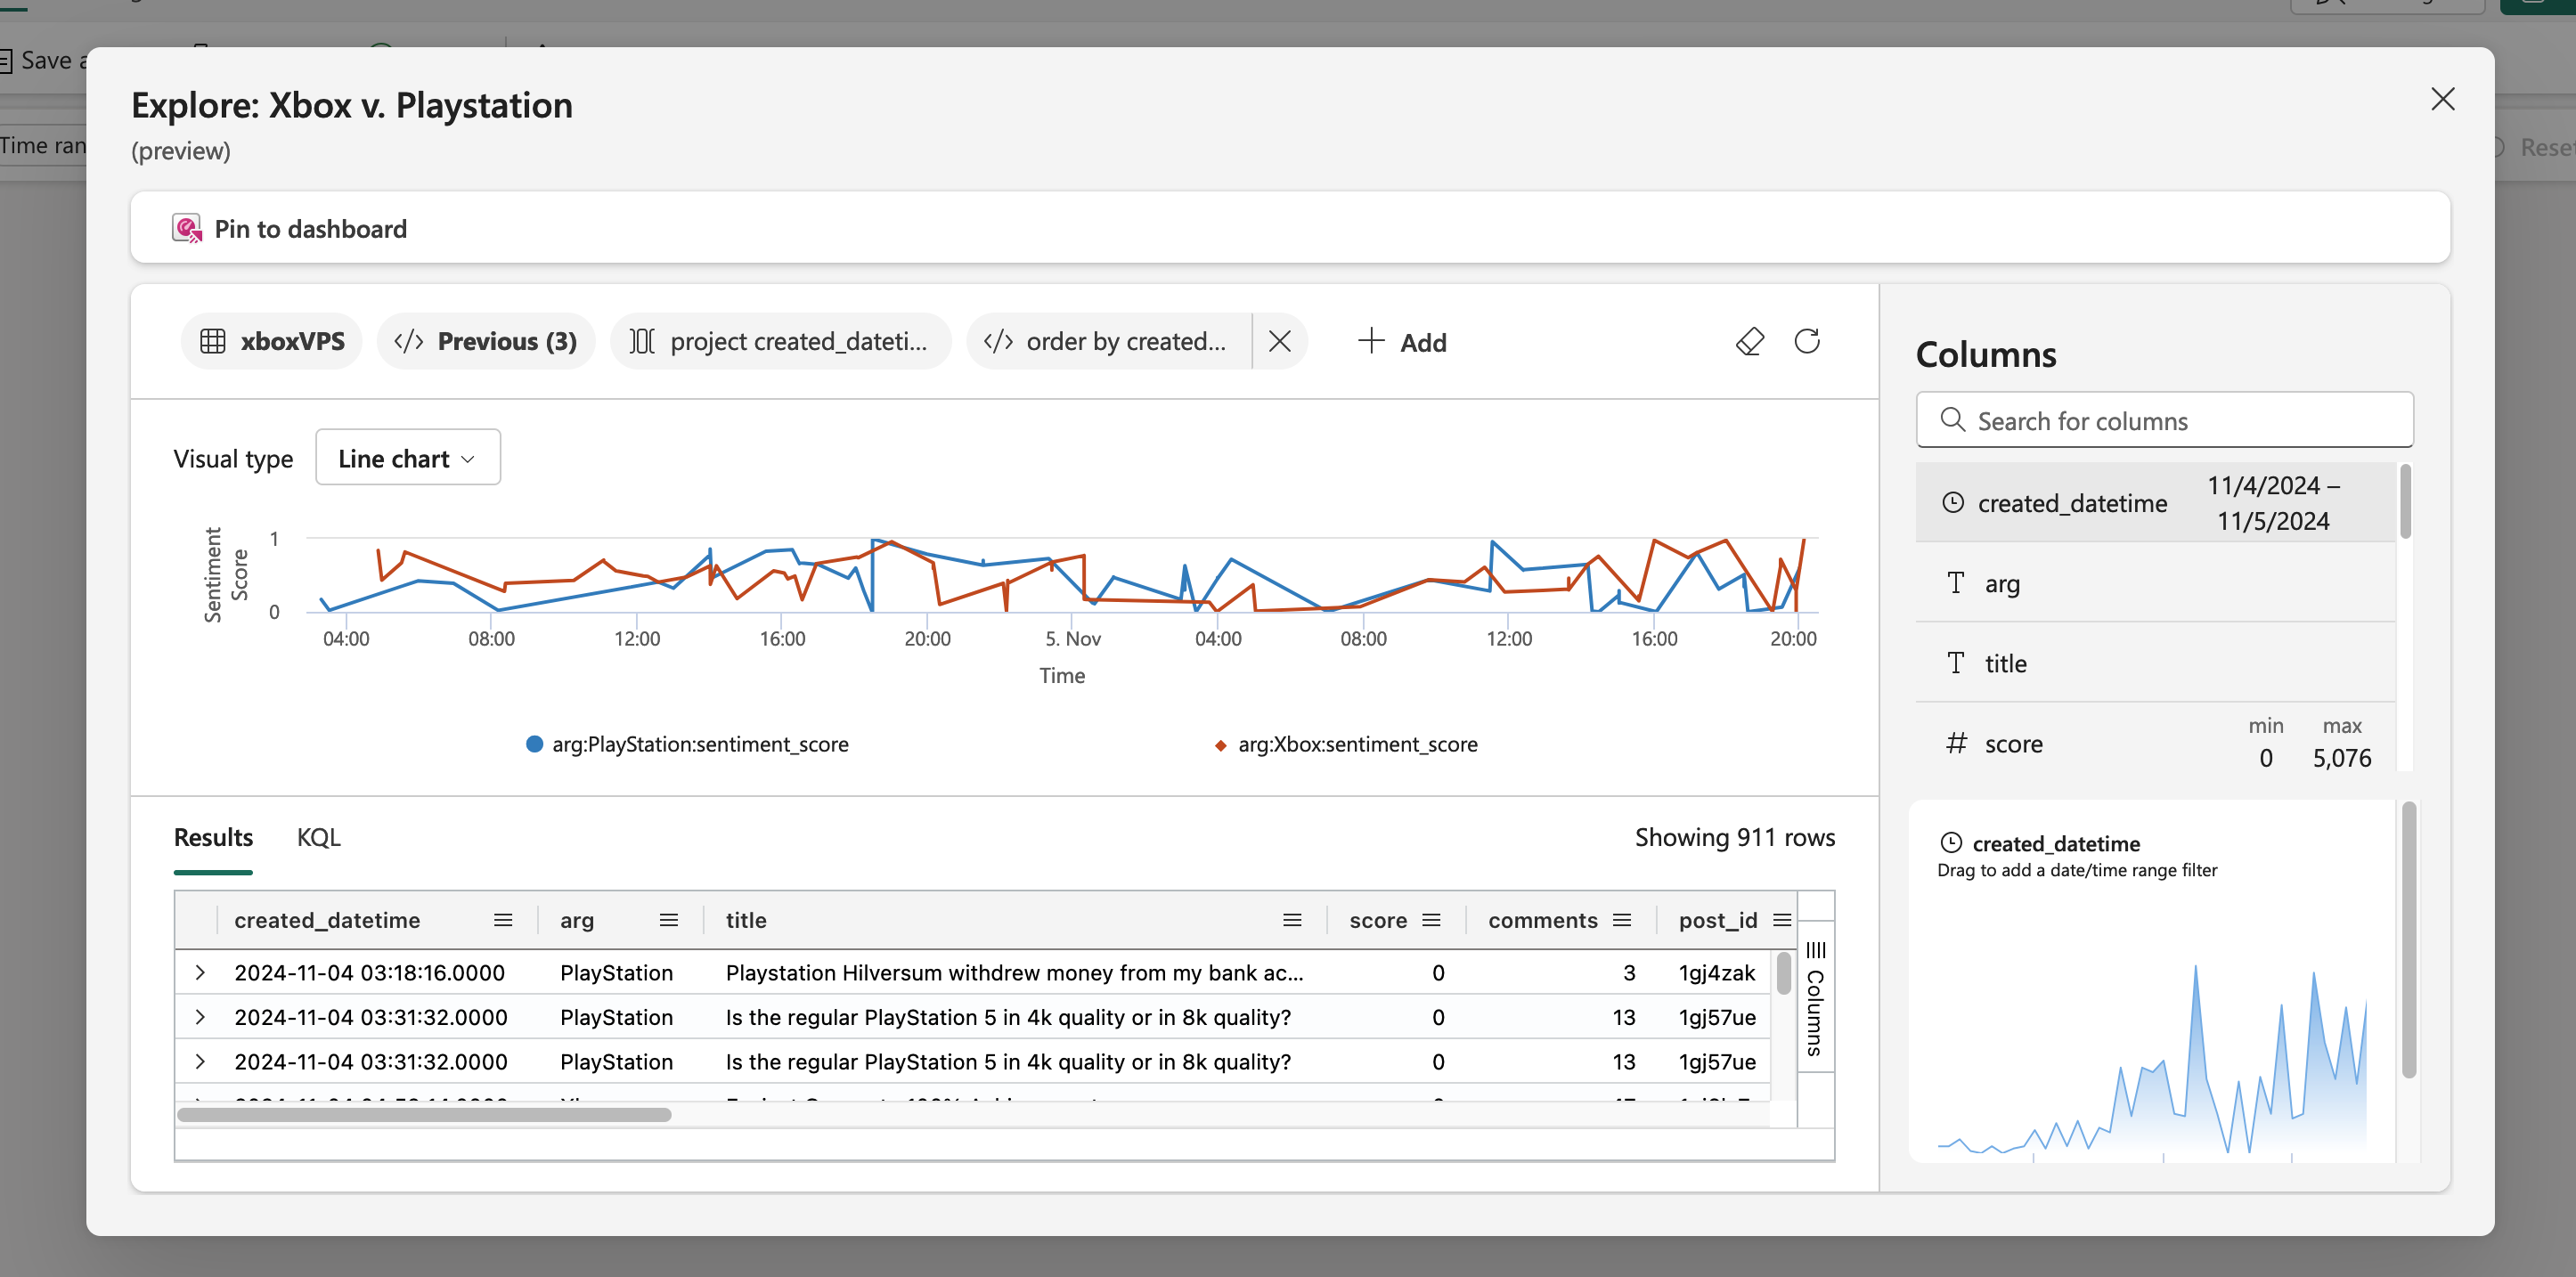
Task: Open the arg column header menu
Action: click(668, 920)
